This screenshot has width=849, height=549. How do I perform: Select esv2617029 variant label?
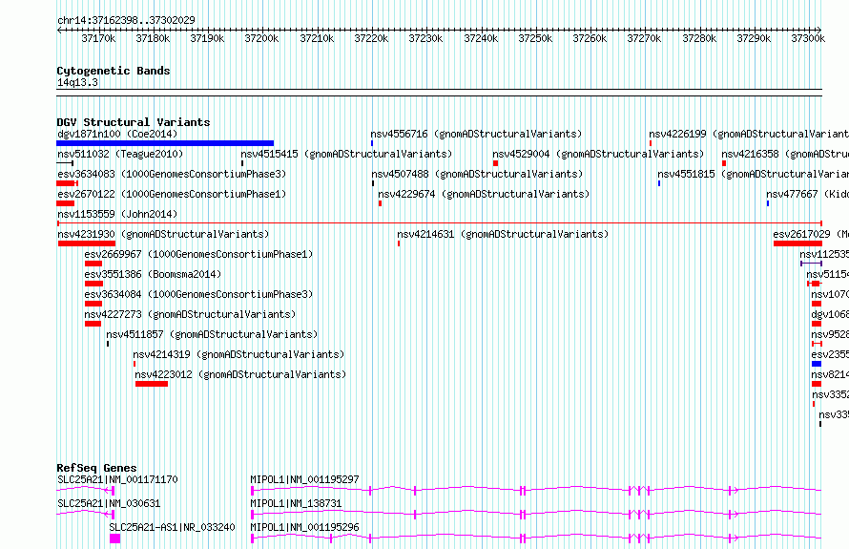(x=811, y=234)
